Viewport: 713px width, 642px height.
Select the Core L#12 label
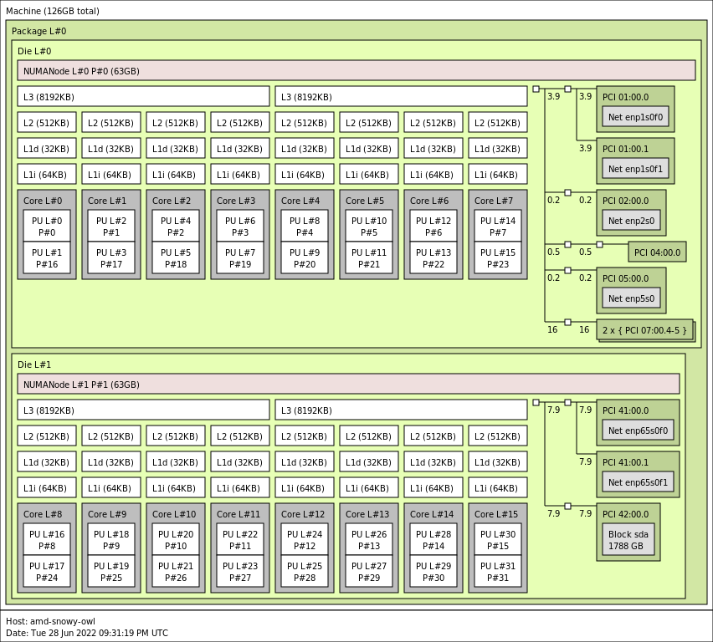click(x=302, y=514)
